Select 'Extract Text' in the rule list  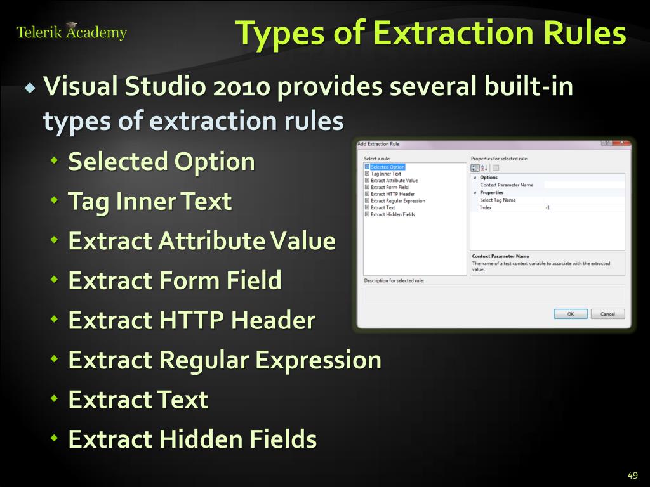point(383,207)
